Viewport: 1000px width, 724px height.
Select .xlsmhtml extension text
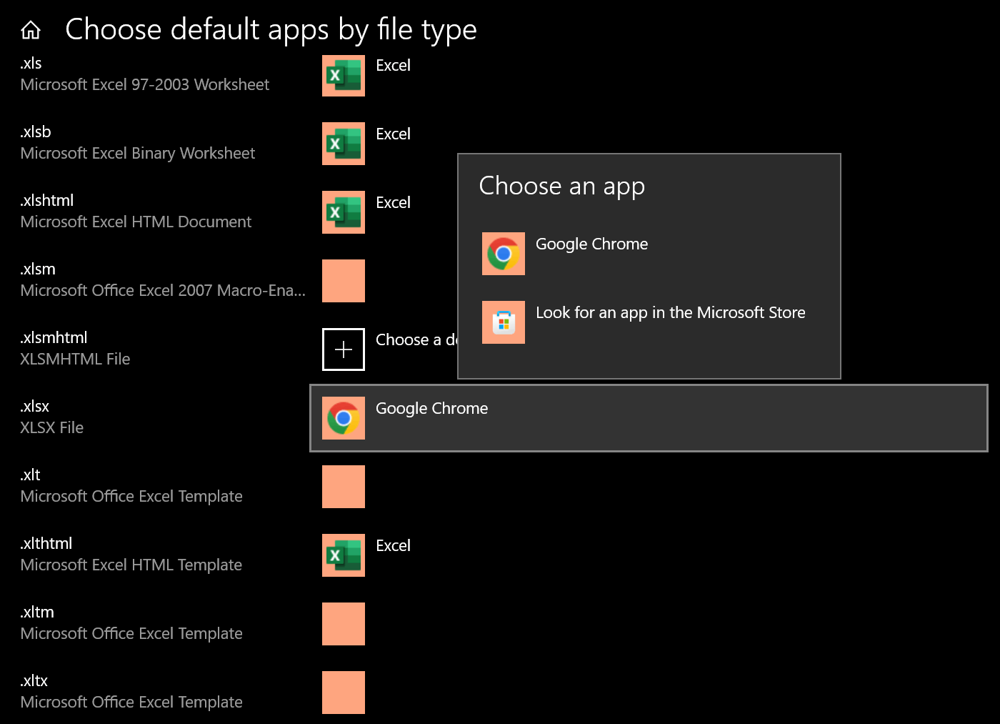54,337
